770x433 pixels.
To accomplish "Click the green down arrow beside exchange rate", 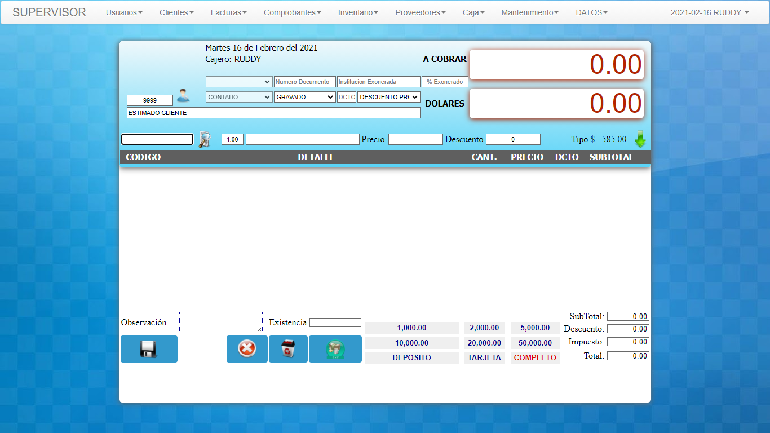I will click(640, 139).
